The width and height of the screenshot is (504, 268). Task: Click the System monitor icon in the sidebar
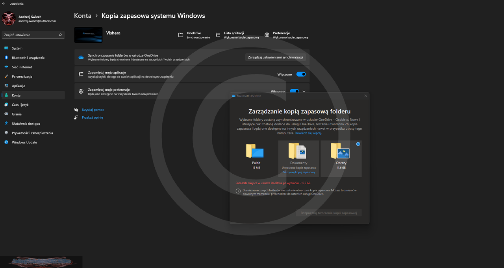(x=6, y=48)
